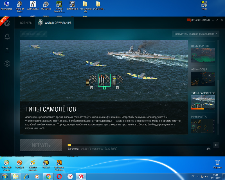Viewport: 225px width, 180px height.
Task: Select the Office Tab Center desktop icon
Action: click(x=6, y=165)
